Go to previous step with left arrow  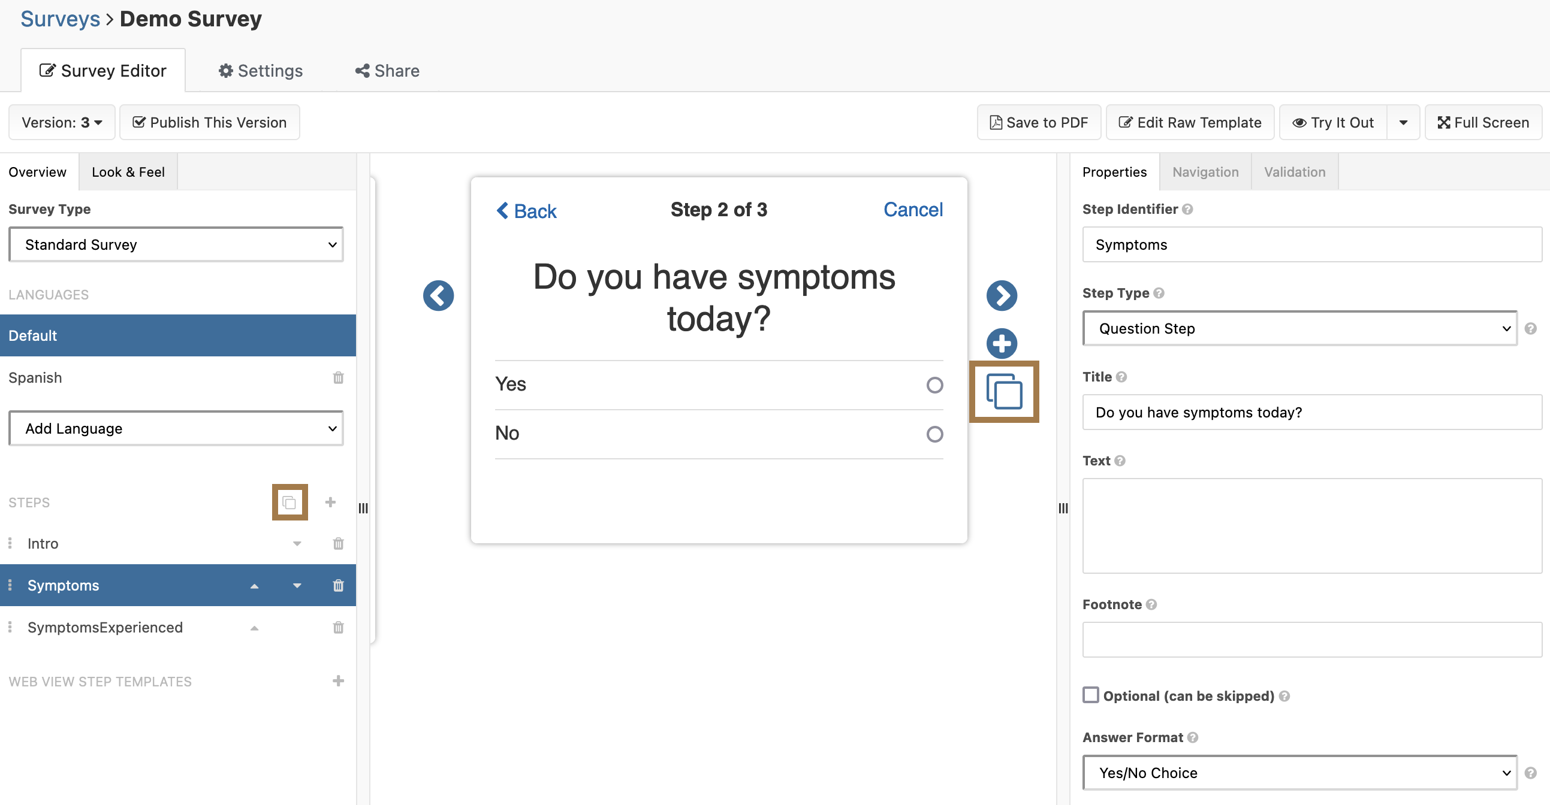click(438, 295)
